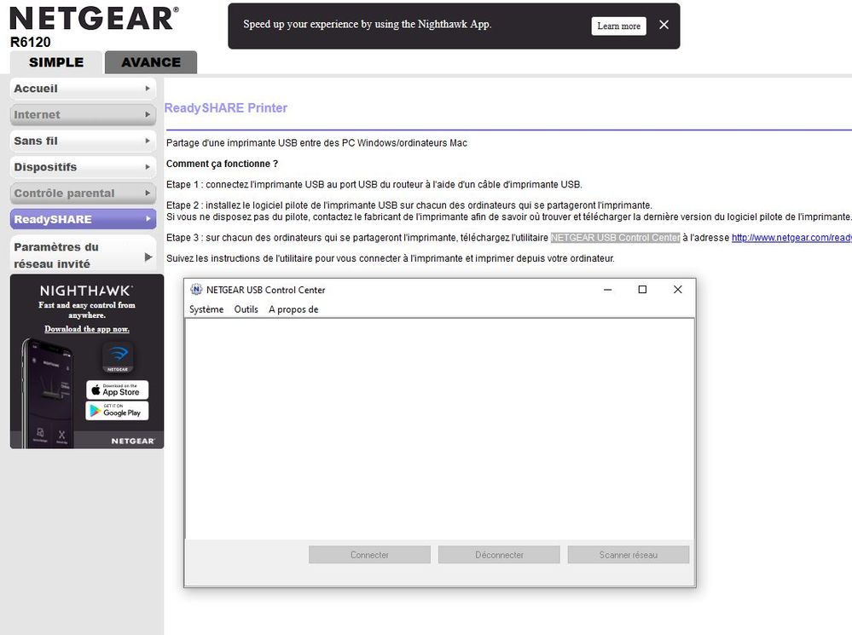This screenshot has width=852, height=635.
Task: Click the Google Play download badge
Action: 117,411
